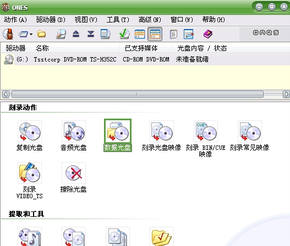290x246 pixels.
Task: Select the 刻录常见映像 action
Action: point(249,136)
